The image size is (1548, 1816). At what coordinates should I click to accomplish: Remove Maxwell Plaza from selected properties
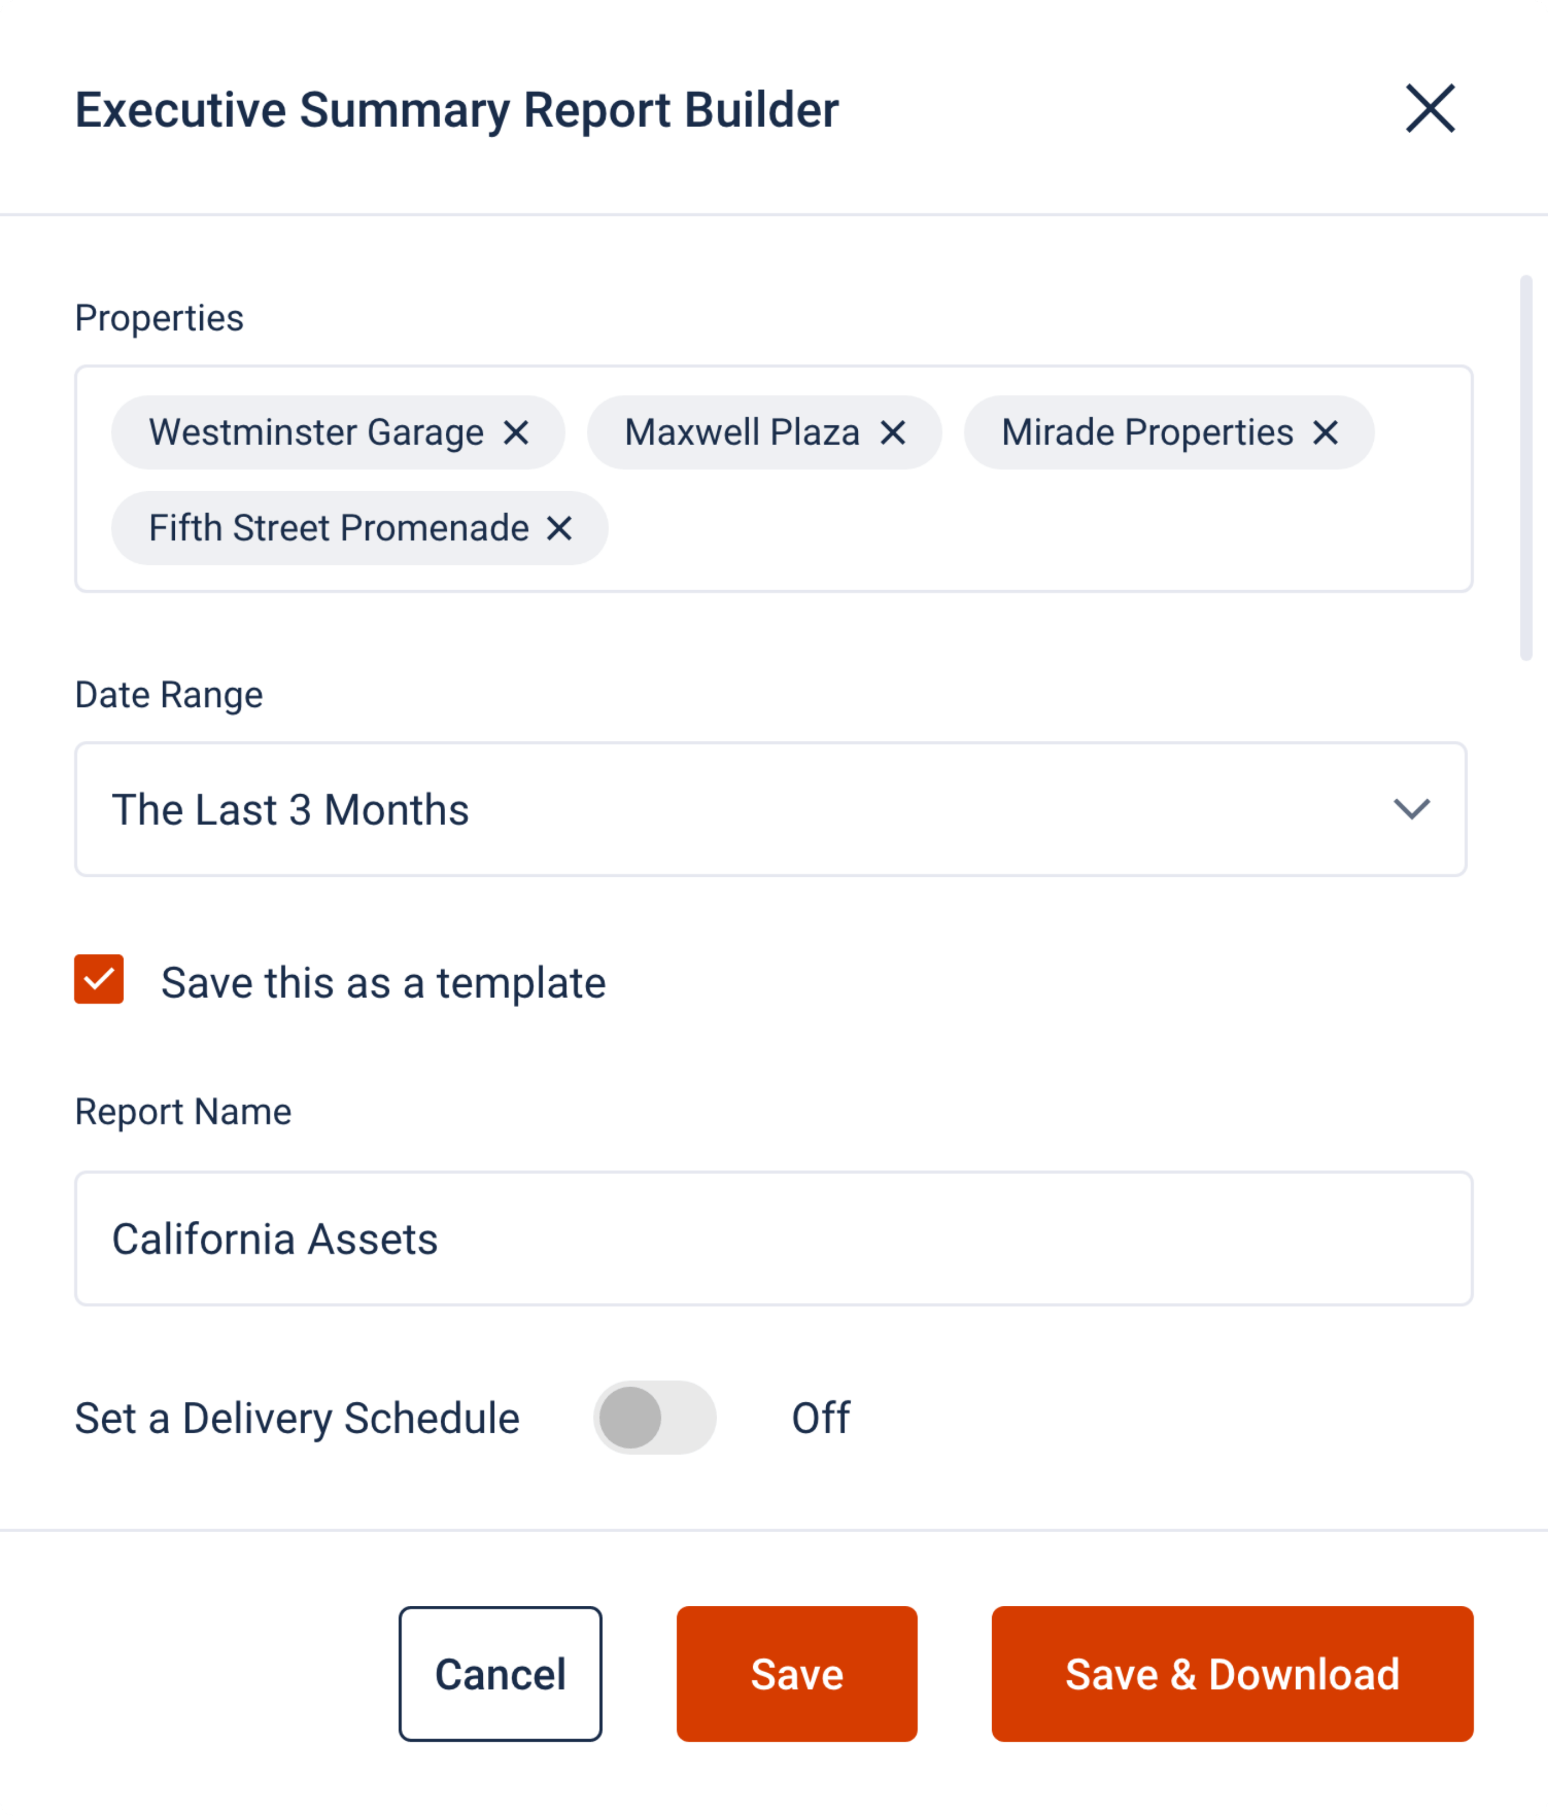click(893, 431)
